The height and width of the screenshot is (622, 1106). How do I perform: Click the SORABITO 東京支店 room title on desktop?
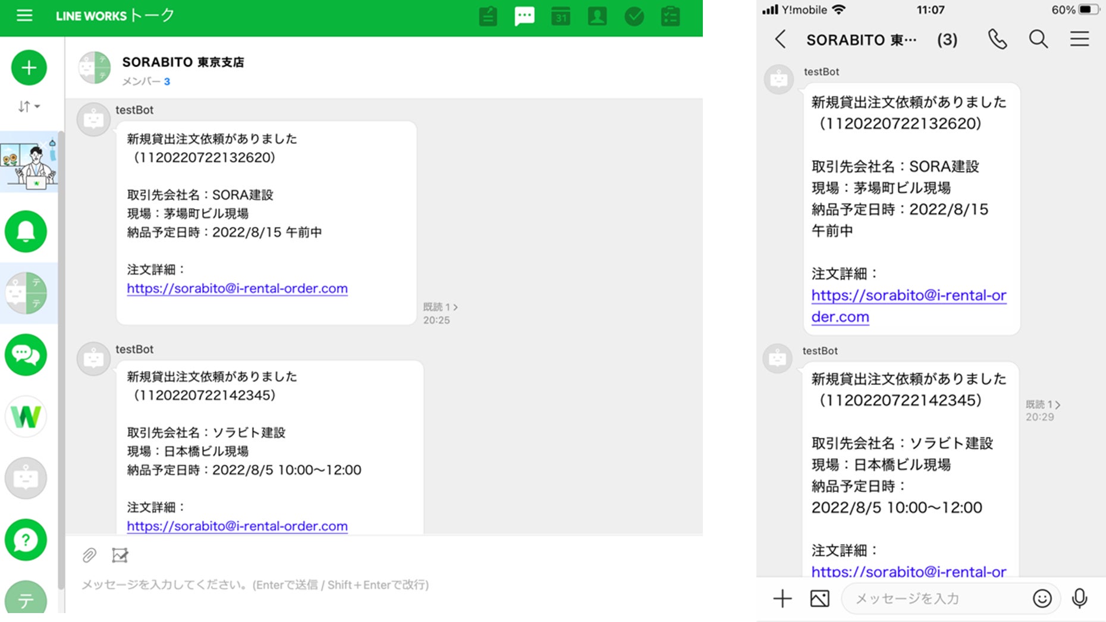point(183,62)
